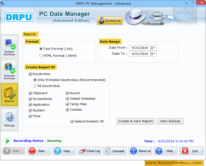This screenshot has width=206, height=166.
Task: Click the blue Hide minus icon
Action: coord(58,151)
